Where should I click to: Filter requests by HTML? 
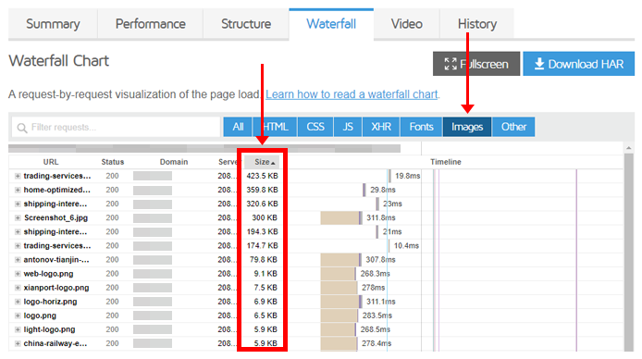click(275, 127)
